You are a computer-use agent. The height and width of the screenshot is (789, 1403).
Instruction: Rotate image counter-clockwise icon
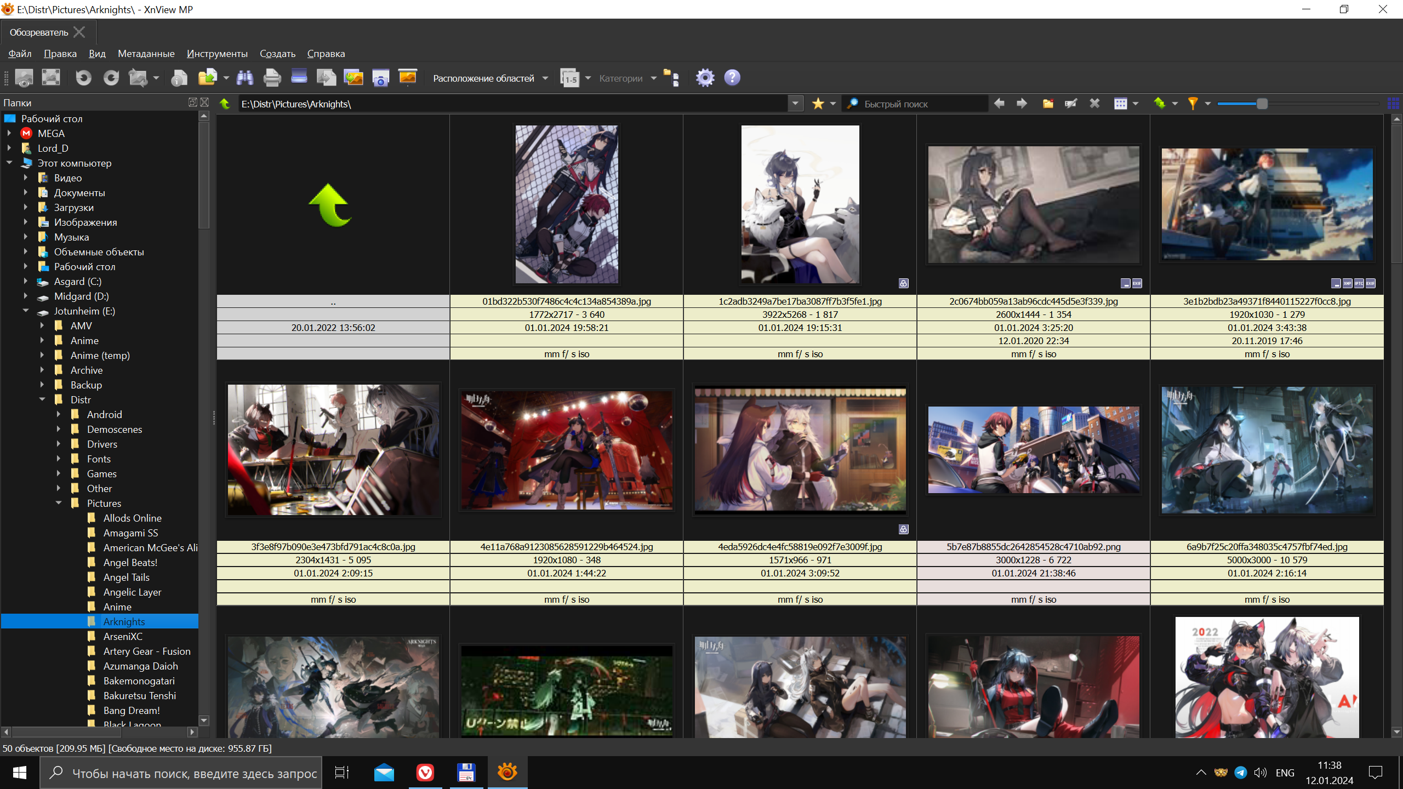[x=83, y=78]
